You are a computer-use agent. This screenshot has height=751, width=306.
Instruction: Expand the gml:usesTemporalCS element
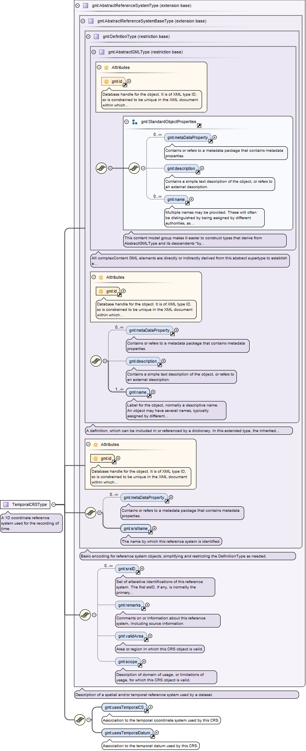pos(151,707)
